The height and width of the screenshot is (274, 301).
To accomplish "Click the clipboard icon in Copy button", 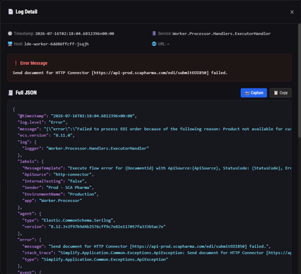I will click(x=276, y=93).
